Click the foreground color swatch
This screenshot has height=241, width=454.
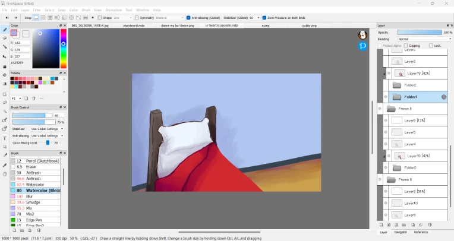[x=14, y=33]
